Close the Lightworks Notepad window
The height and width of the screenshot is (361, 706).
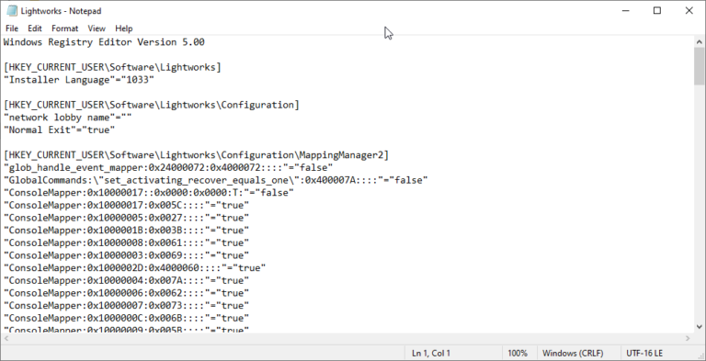pyautogui.click(x=689, y=11)
